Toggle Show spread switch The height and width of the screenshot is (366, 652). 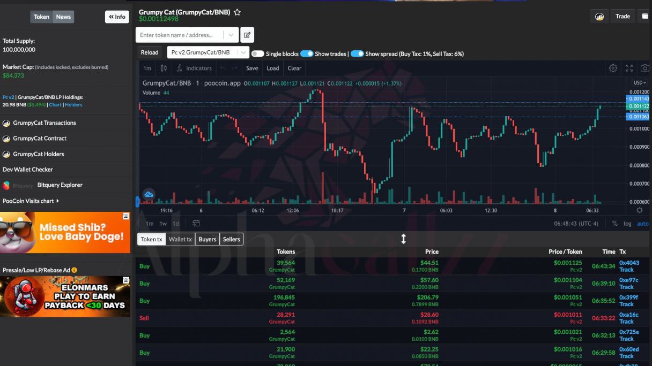click(357, 54)
